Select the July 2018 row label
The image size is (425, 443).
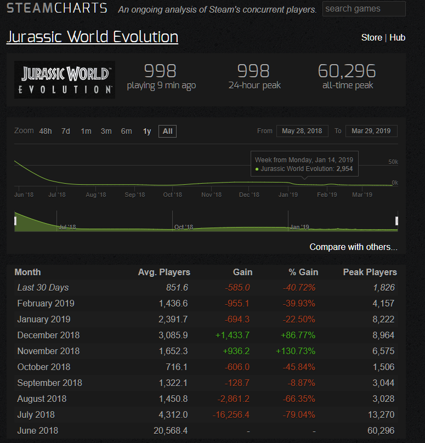pyautogui.click(x=36, y=414)
